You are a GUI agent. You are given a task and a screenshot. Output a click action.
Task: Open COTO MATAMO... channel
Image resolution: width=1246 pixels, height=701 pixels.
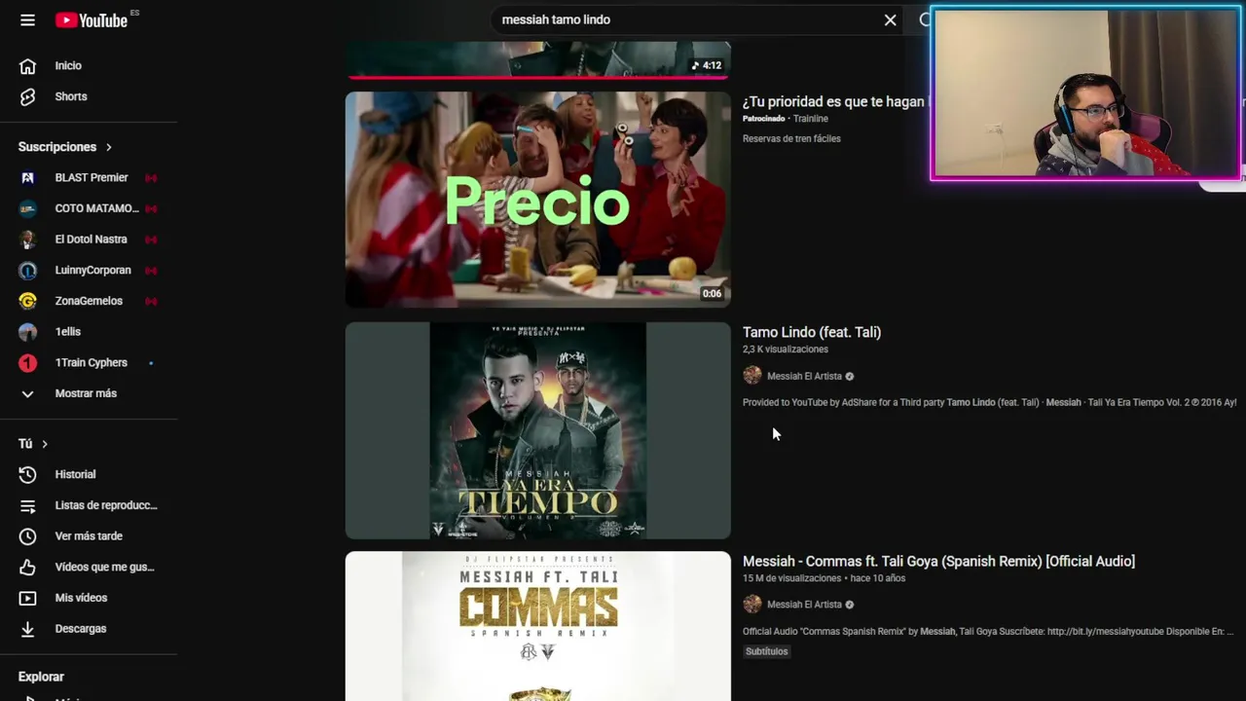[x=96, y=208]
